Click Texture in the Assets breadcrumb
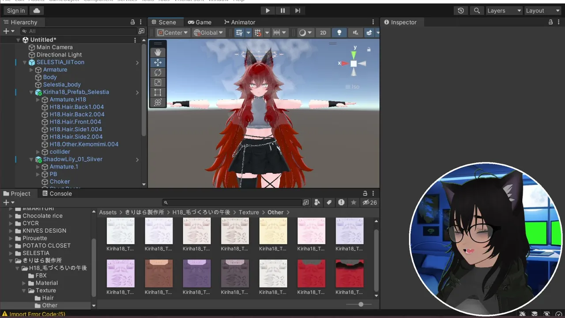This screenshot has height=318, width=565. 249,212
